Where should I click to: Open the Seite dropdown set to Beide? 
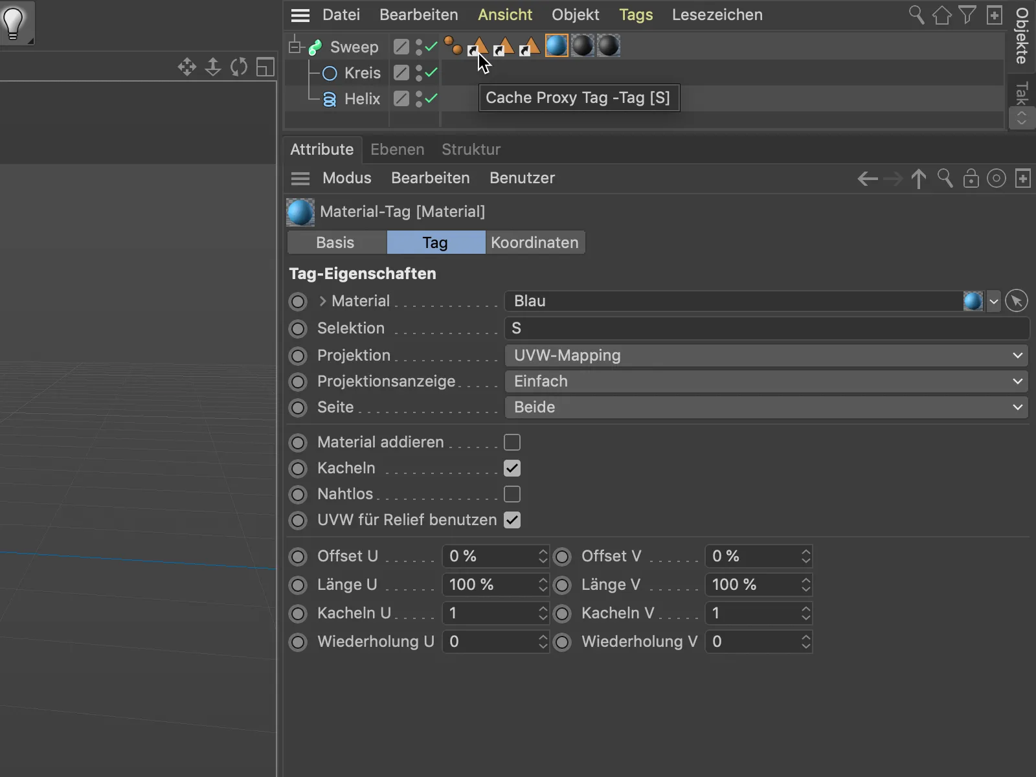click(766, 407)
